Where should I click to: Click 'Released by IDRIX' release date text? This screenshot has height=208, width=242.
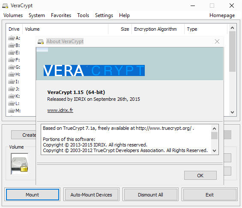(93, 99)
